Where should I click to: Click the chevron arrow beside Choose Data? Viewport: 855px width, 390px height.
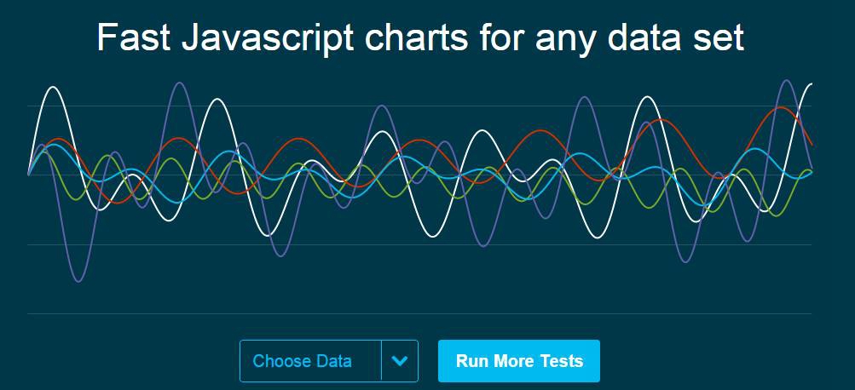(400, 360)
